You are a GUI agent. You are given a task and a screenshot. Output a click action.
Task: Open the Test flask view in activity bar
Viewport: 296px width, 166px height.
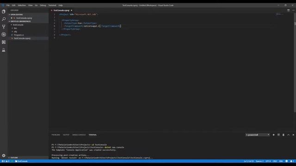click(x=4, y=50)
